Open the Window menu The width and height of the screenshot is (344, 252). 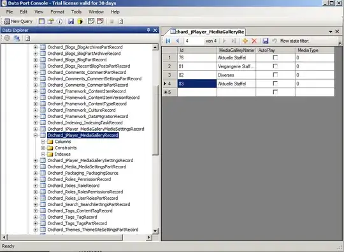(x=96, y=12)
